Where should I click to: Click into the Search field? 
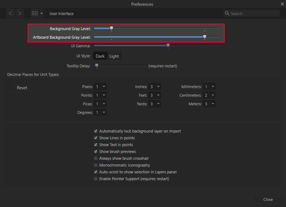(251, 13)
